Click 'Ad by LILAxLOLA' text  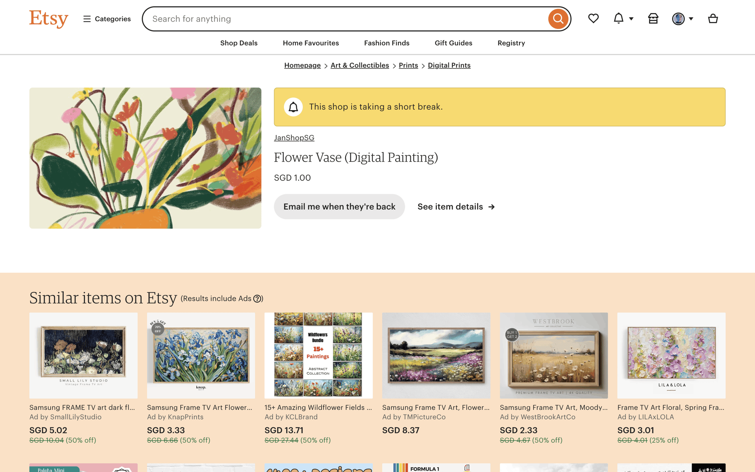(646, 417)
